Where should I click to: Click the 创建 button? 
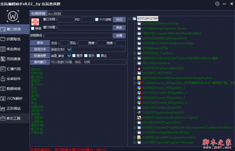(x=119, y=36)
